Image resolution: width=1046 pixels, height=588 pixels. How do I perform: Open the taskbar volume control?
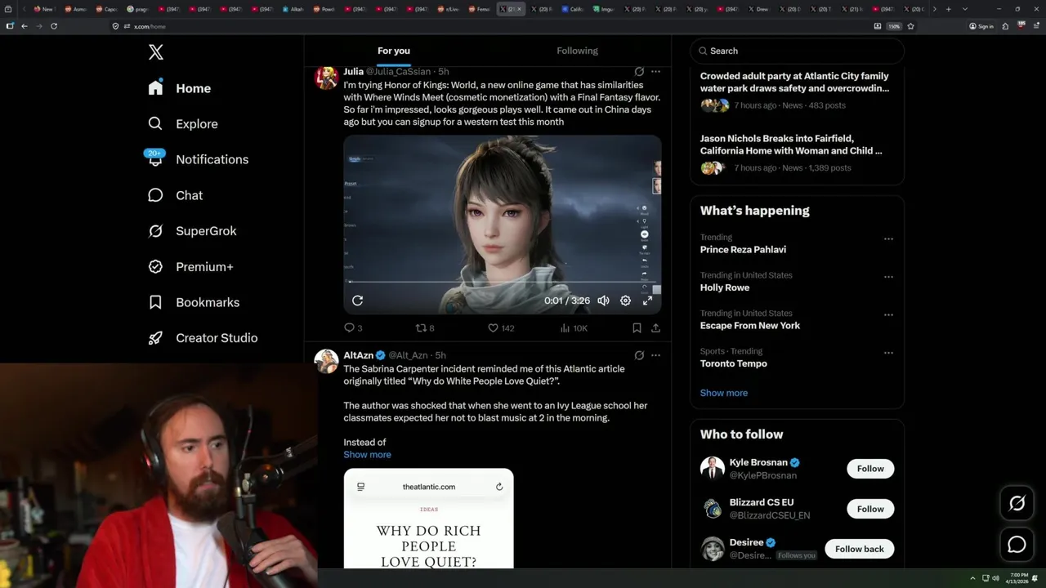996,578
